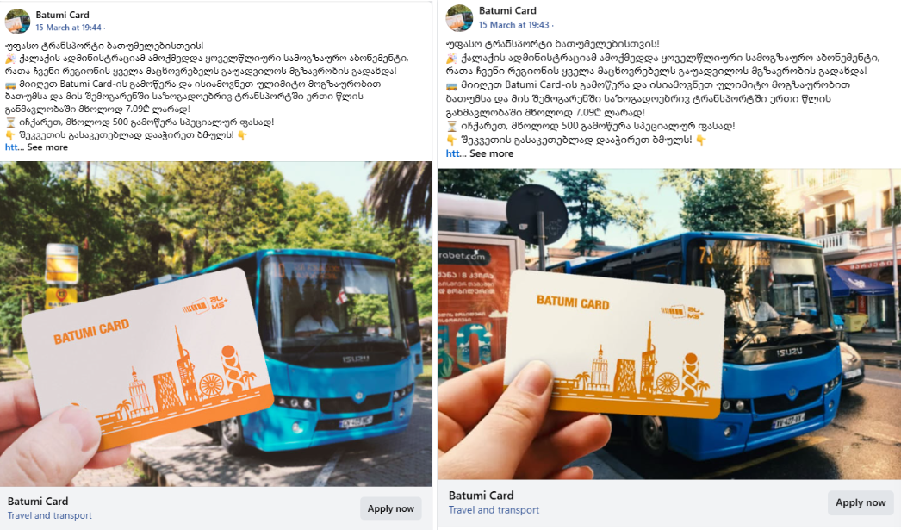Image resolution: width=901 pixels, height=530 pixels.
Task: Expand the left post text with See more
Action: (x=47, y=147)
